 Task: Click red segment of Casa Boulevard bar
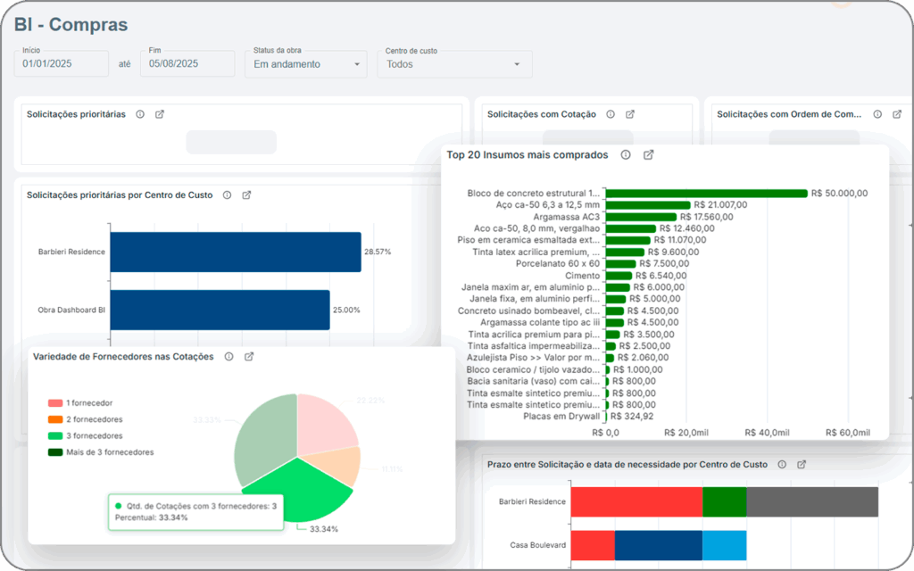pyautogui.click(x=593, y=545)
